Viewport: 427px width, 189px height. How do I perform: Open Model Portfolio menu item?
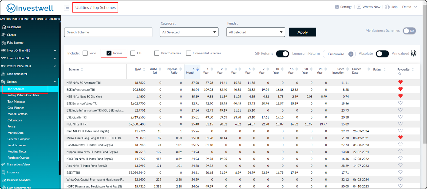(17, 114)
